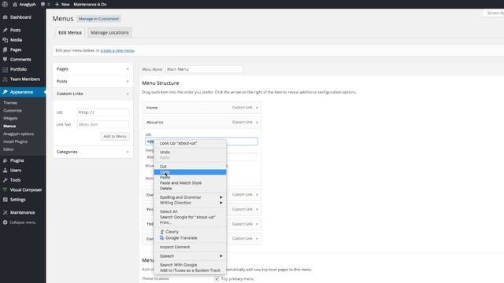Viewport: 504px width, 283px height.
Task: Click Maintenance is On in admin bar
Action: 90,5
